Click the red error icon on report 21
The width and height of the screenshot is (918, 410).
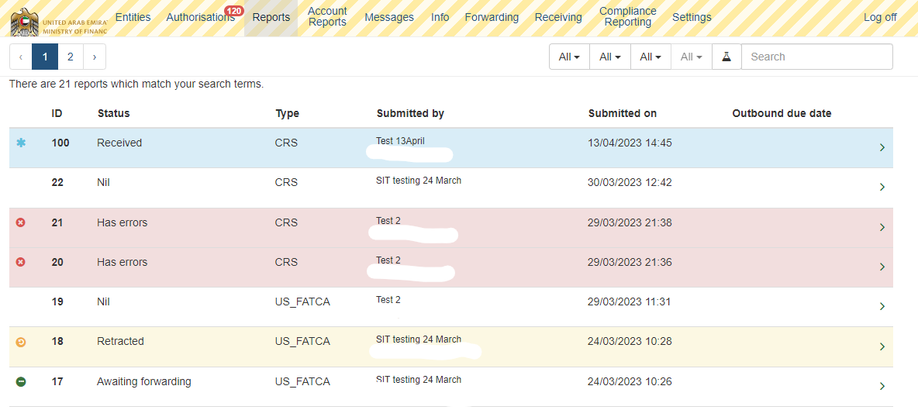pos(21,222)
